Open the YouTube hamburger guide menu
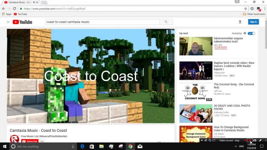 pyautogui.click(x=8, y=22)
